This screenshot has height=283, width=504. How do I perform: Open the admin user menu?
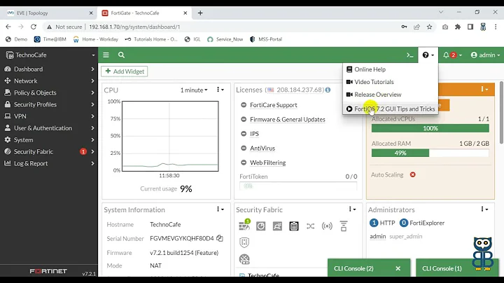[485, 55]
